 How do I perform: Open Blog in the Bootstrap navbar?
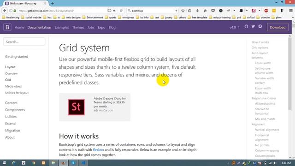coord(112,27)
